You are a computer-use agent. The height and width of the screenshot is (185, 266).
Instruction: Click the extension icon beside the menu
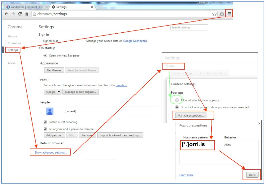point(222,14)
